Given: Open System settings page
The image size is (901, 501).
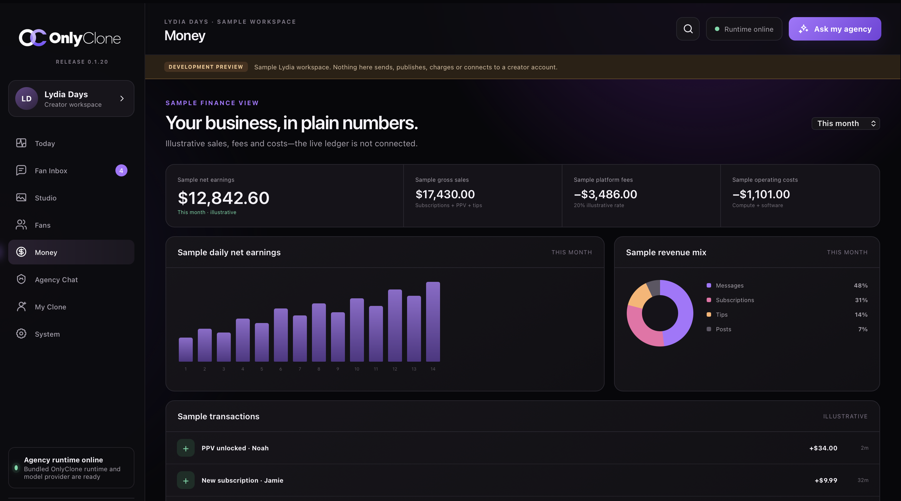Looking at the screenshot, I should [x=71, y=334].
